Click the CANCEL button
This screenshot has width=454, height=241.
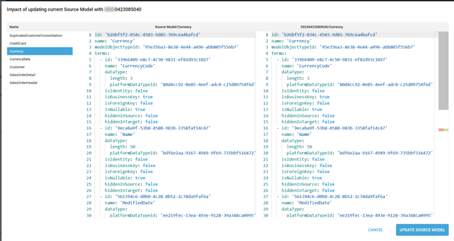pyautogui.click(x=375, y=230)
